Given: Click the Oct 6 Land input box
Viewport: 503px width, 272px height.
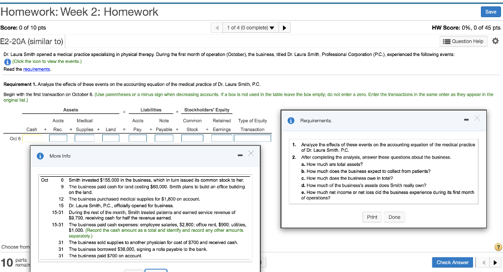Looking at the screenshot, I should 111,138.
